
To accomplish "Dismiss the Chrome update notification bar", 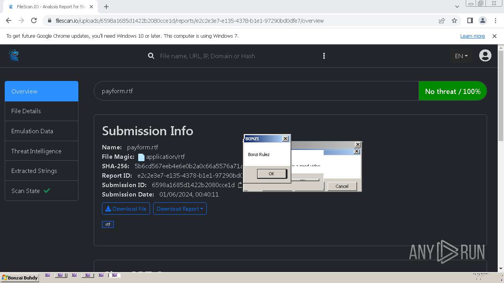I will tap(495, 36).
